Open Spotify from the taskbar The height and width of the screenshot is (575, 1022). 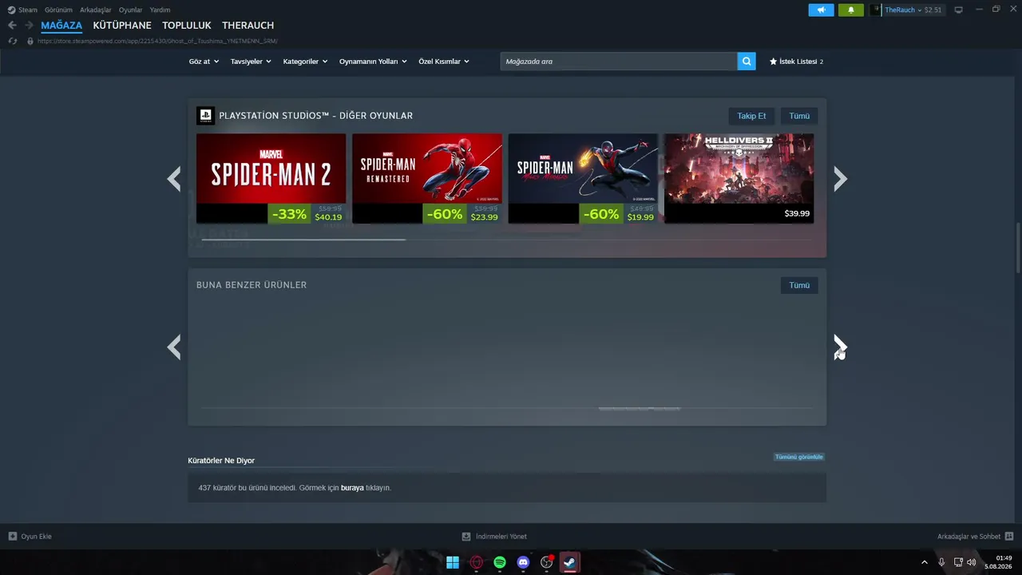tap(500, 562)
